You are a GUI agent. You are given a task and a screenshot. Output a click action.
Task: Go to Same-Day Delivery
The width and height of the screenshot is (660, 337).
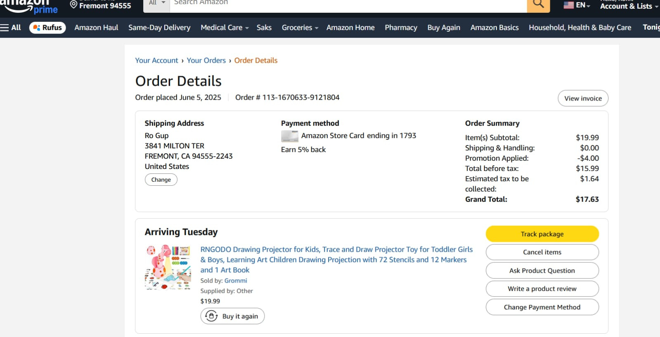point(159,28)
